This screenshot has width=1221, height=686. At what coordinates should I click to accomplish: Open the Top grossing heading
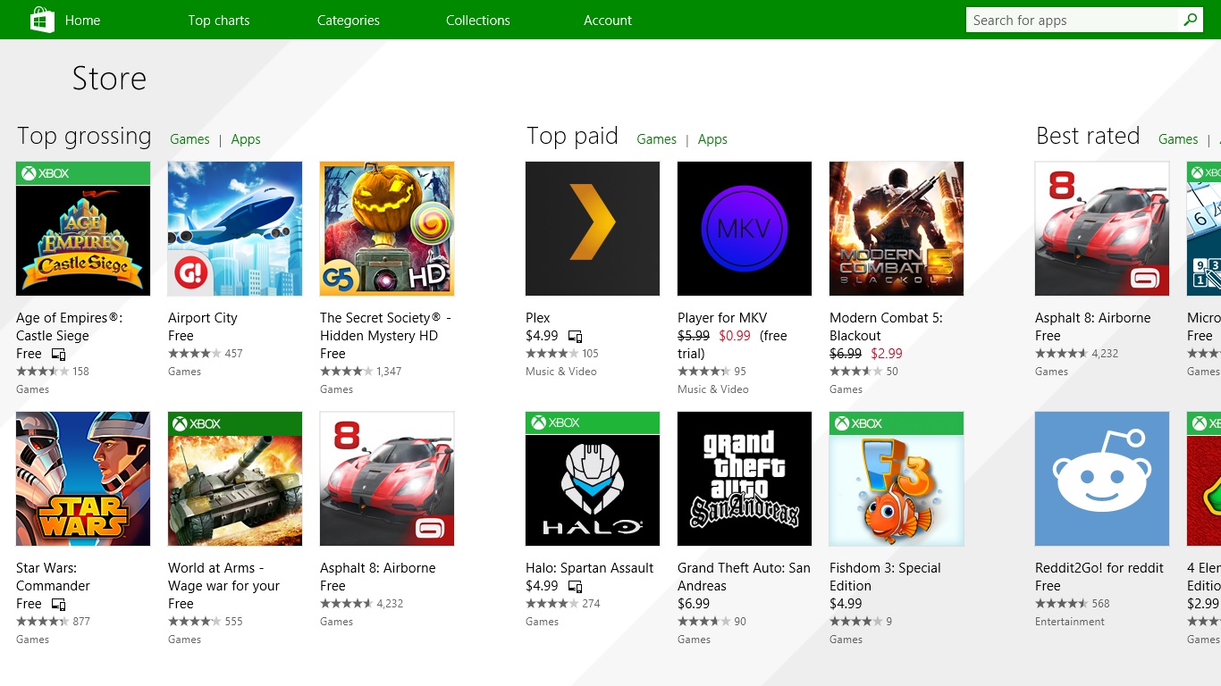click(84, 136)
